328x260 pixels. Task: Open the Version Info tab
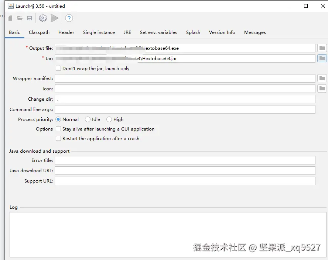click(222, 32)
